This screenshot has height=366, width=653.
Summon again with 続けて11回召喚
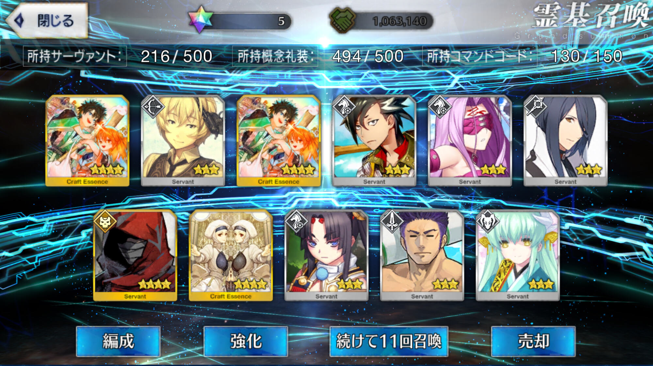coord(389,341)
